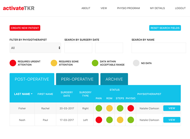Click Rachel Fisher's green Pain status indicator
This screenshot has width=190, height=139.
[x=99, y=108]
